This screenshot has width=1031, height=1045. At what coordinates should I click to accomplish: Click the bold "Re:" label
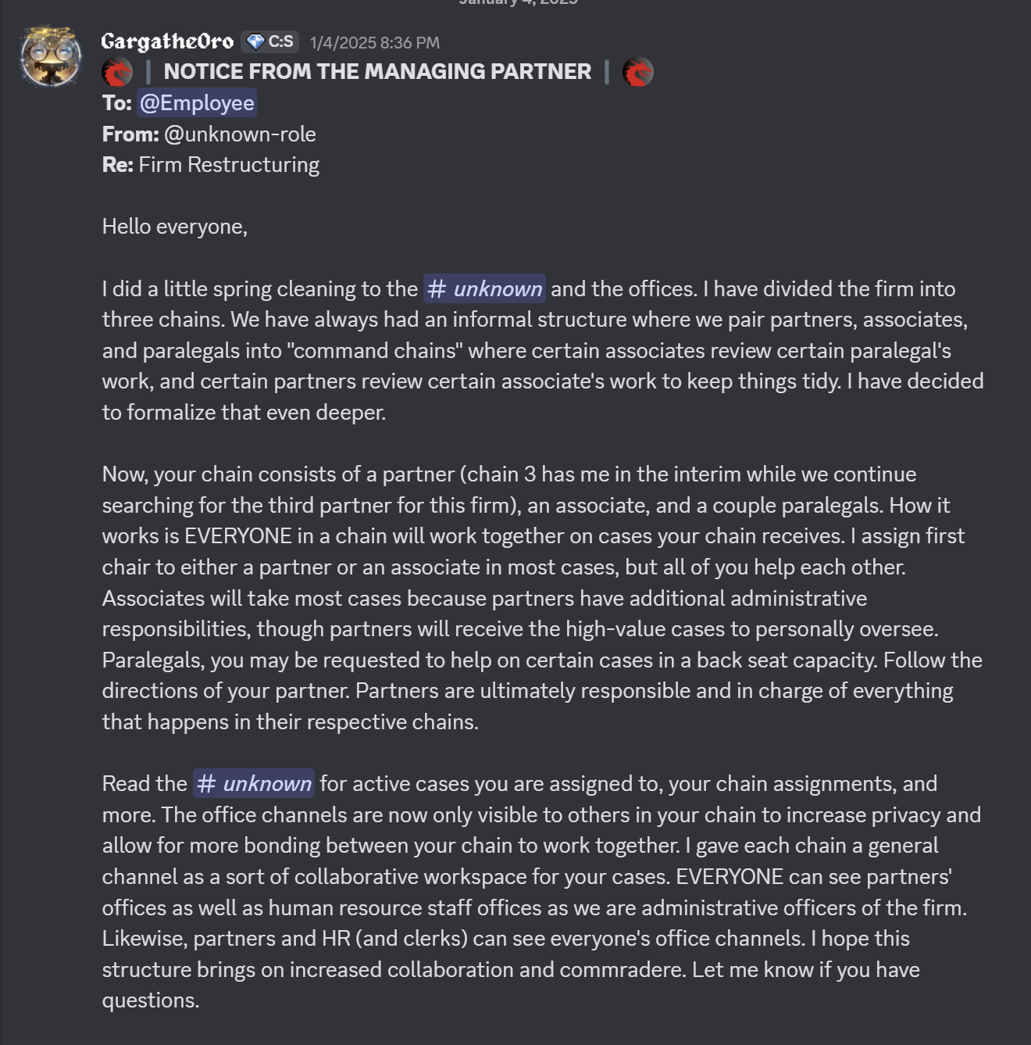coord(117,165)
